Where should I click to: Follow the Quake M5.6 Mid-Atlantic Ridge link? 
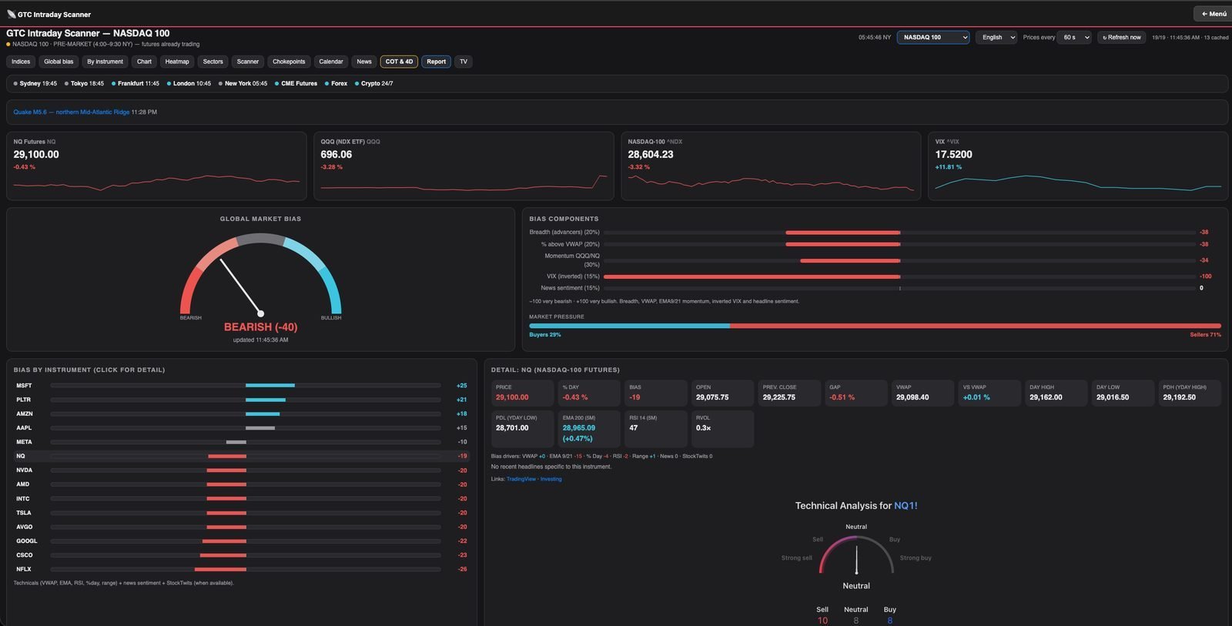coord(71,112)
